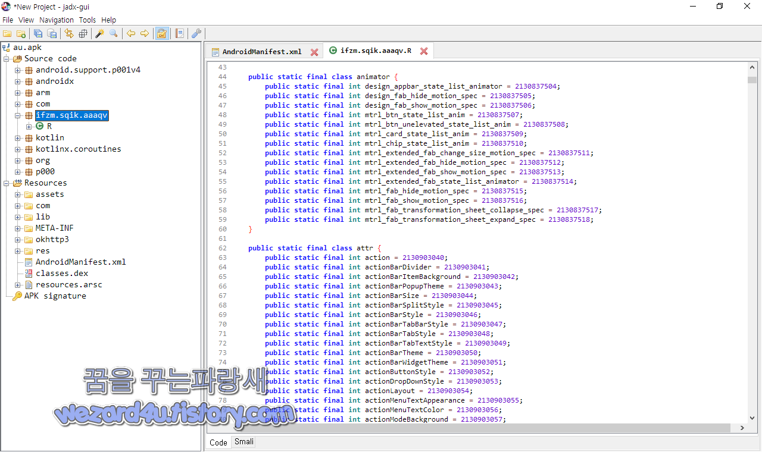Expand the android.support.p001v4 package
This screenshot has width=762, height=452.
pyautogui.click(x=18, y=70)
